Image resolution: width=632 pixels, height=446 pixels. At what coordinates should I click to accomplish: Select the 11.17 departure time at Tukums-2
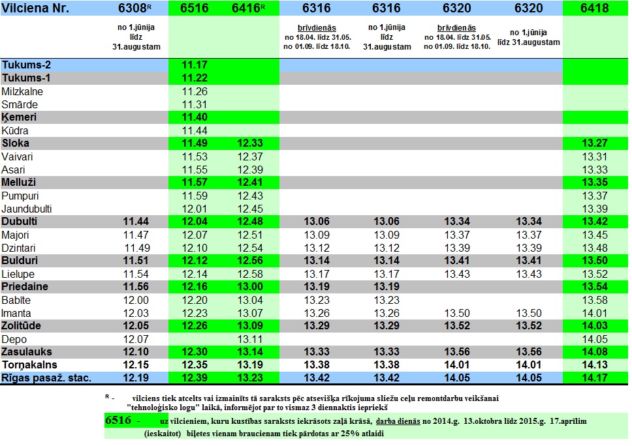point(195,65)
